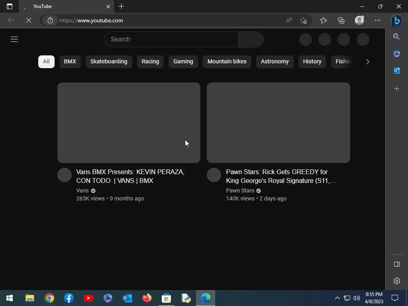Click the taskbar clock and date
408x306 pixels.
[x=374, y=298]
